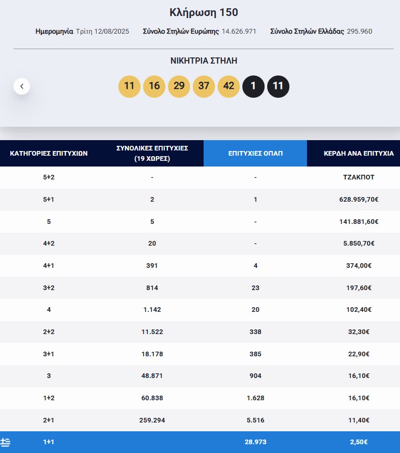Select the winning number ball 37

[204, 86]
